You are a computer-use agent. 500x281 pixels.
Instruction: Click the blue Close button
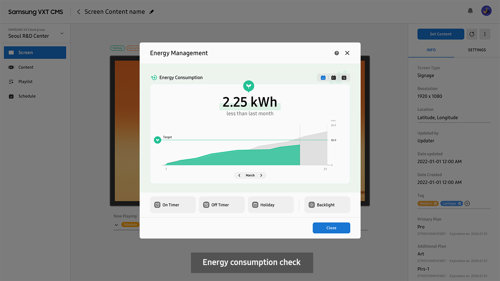tap(331, 228)
